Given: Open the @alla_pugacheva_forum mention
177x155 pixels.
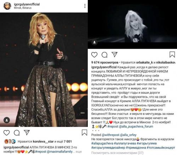Looking at the screenshot, I should [136, 127].
